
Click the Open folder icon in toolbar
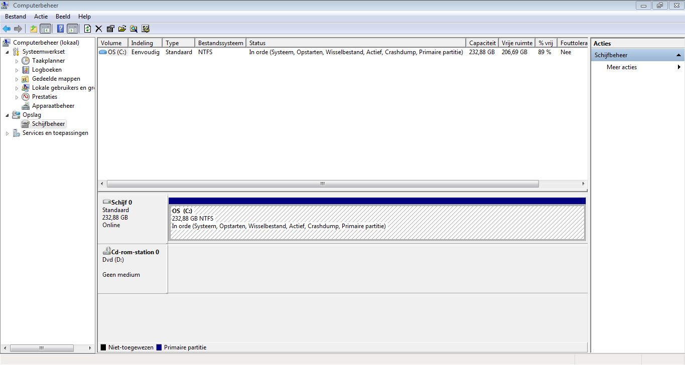click(122, 29)
